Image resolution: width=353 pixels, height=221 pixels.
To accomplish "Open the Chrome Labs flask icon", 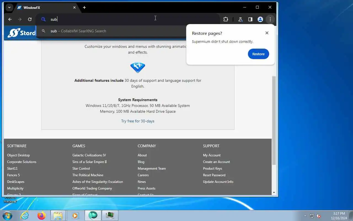I will 240,19.
